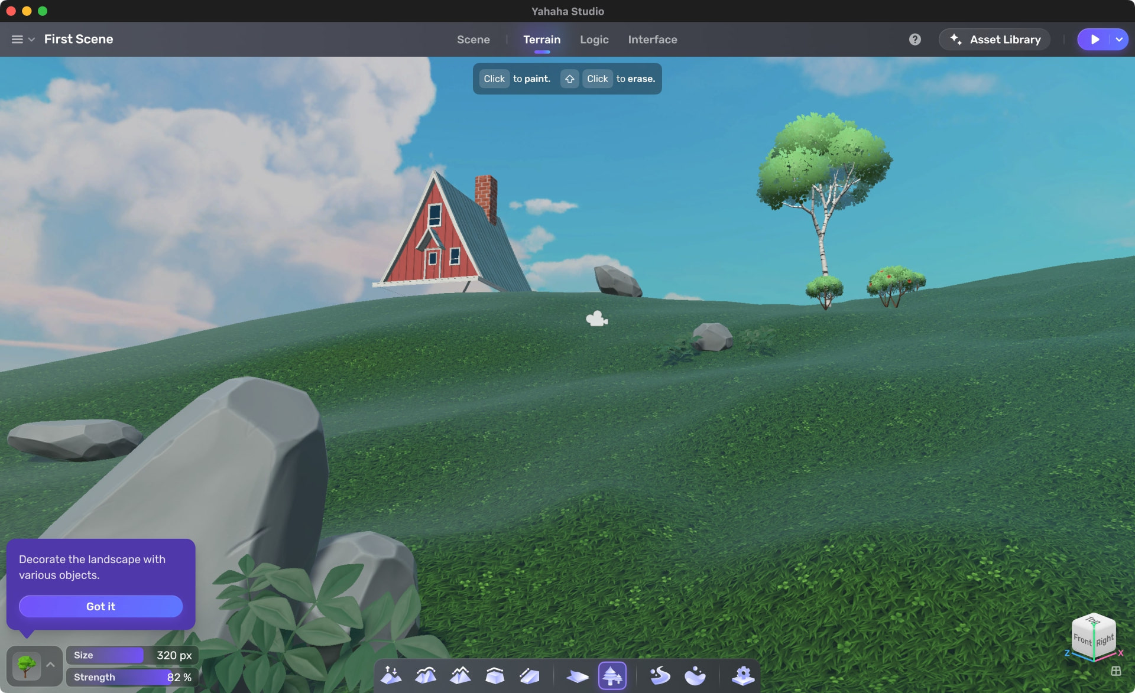Image resolution: width=1135 pixels, height=693 pixels.
Task: Select the flatten terrain plateau tool
Action: point(495,675)
